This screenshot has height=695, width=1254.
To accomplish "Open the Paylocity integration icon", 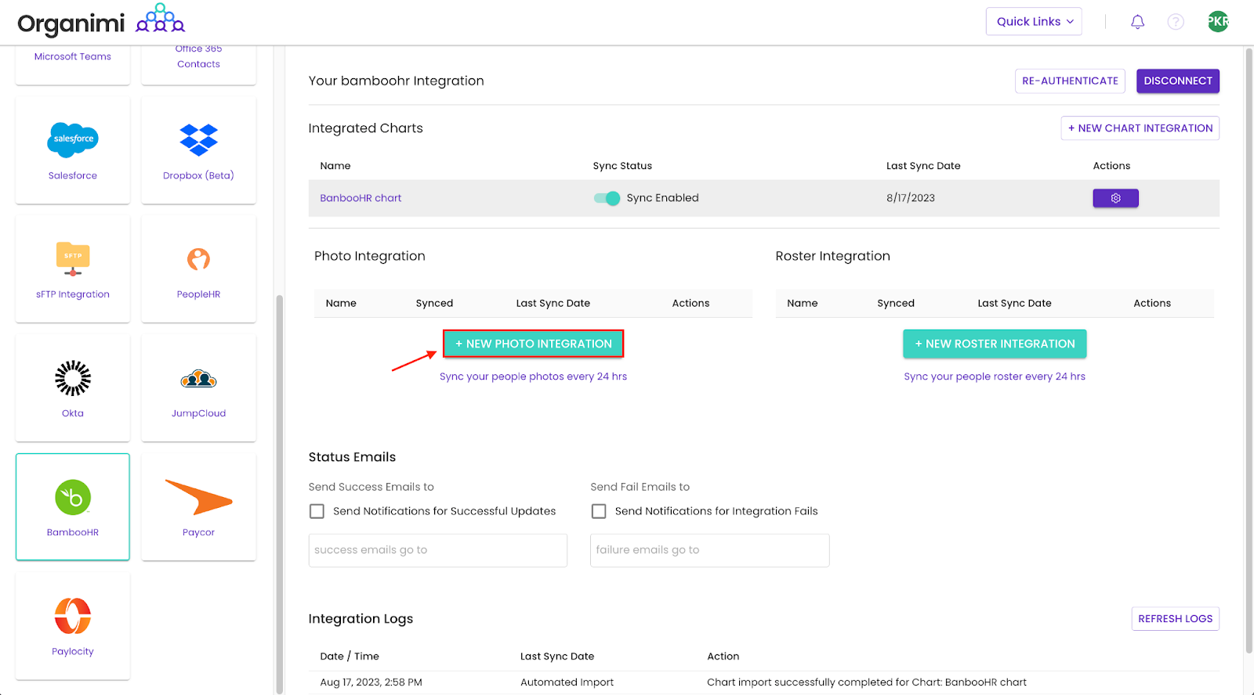I will pos(73,615).
